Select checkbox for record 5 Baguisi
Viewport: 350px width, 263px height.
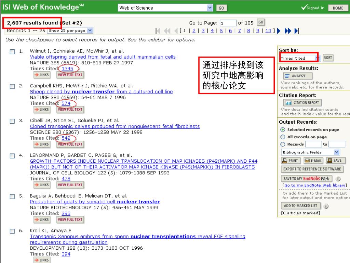[x=12, y=196]
